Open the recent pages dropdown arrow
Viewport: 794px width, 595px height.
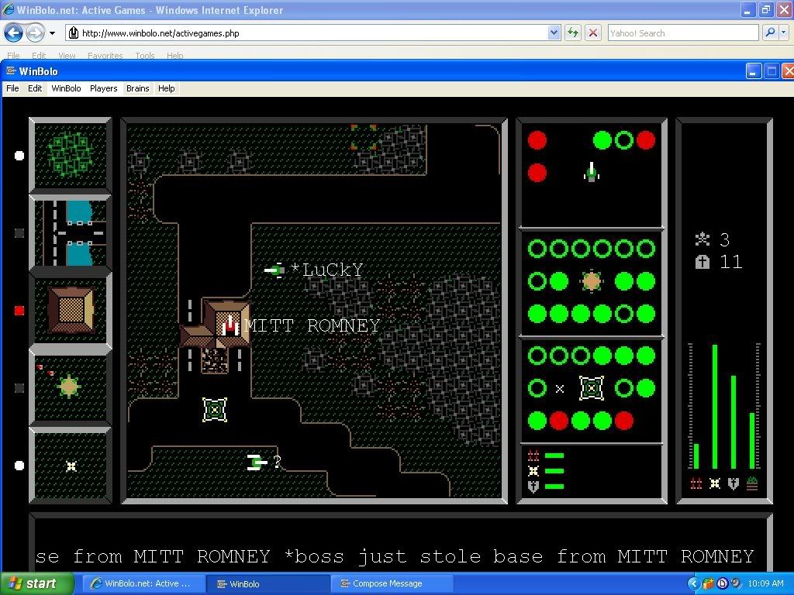pyautogui.click(x=52, y=33)
